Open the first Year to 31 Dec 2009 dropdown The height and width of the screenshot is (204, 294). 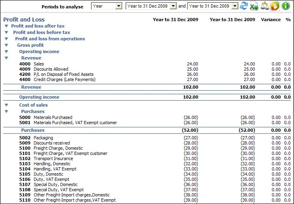pos(151,6)
